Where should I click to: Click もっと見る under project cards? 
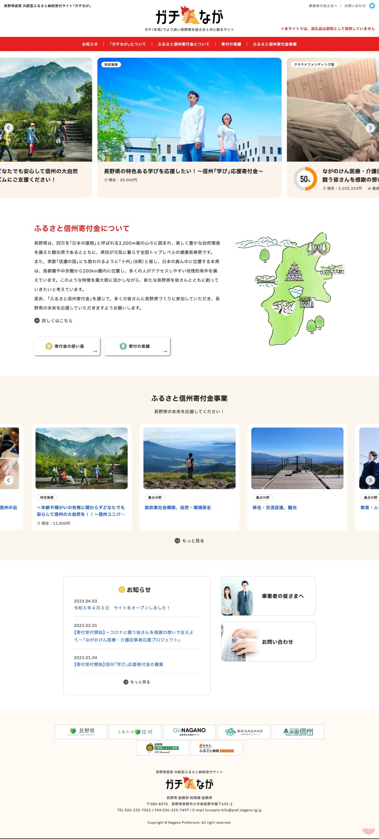193,541
